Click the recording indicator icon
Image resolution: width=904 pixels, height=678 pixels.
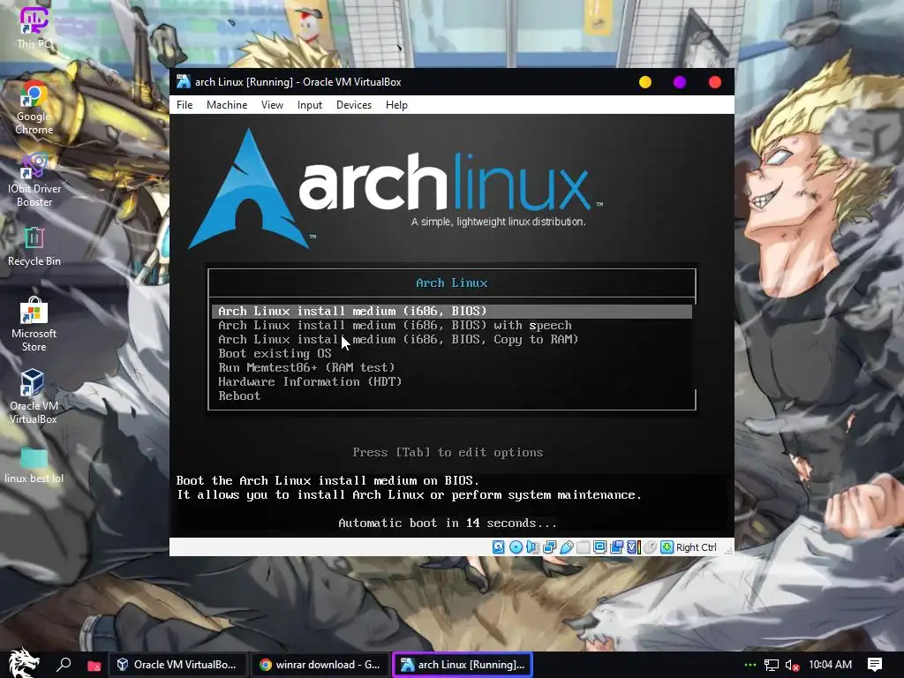(616, 547)
